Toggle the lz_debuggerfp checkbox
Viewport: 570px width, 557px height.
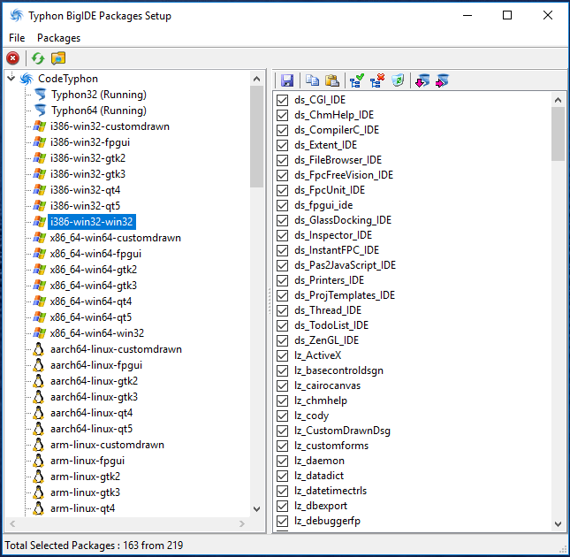click(283, 521)
